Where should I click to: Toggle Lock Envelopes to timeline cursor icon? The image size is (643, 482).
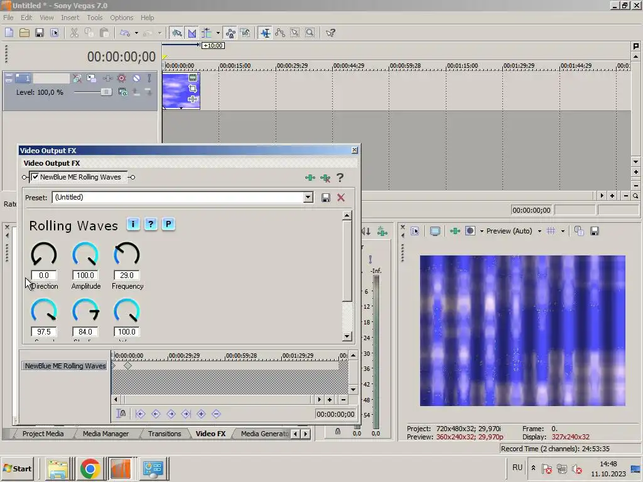click(x=121, y=414)
